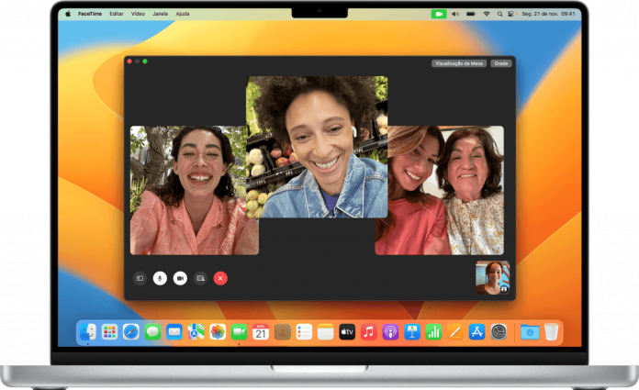Screen dimensions: 639x390
Task: Launch Safari from the Dock
Action: pos(130,332)
